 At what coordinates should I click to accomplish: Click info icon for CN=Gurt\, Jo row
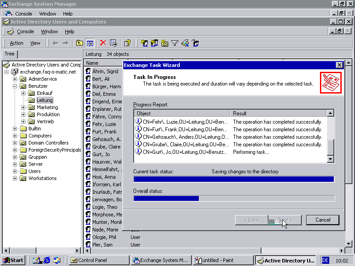tap(138, 152)
